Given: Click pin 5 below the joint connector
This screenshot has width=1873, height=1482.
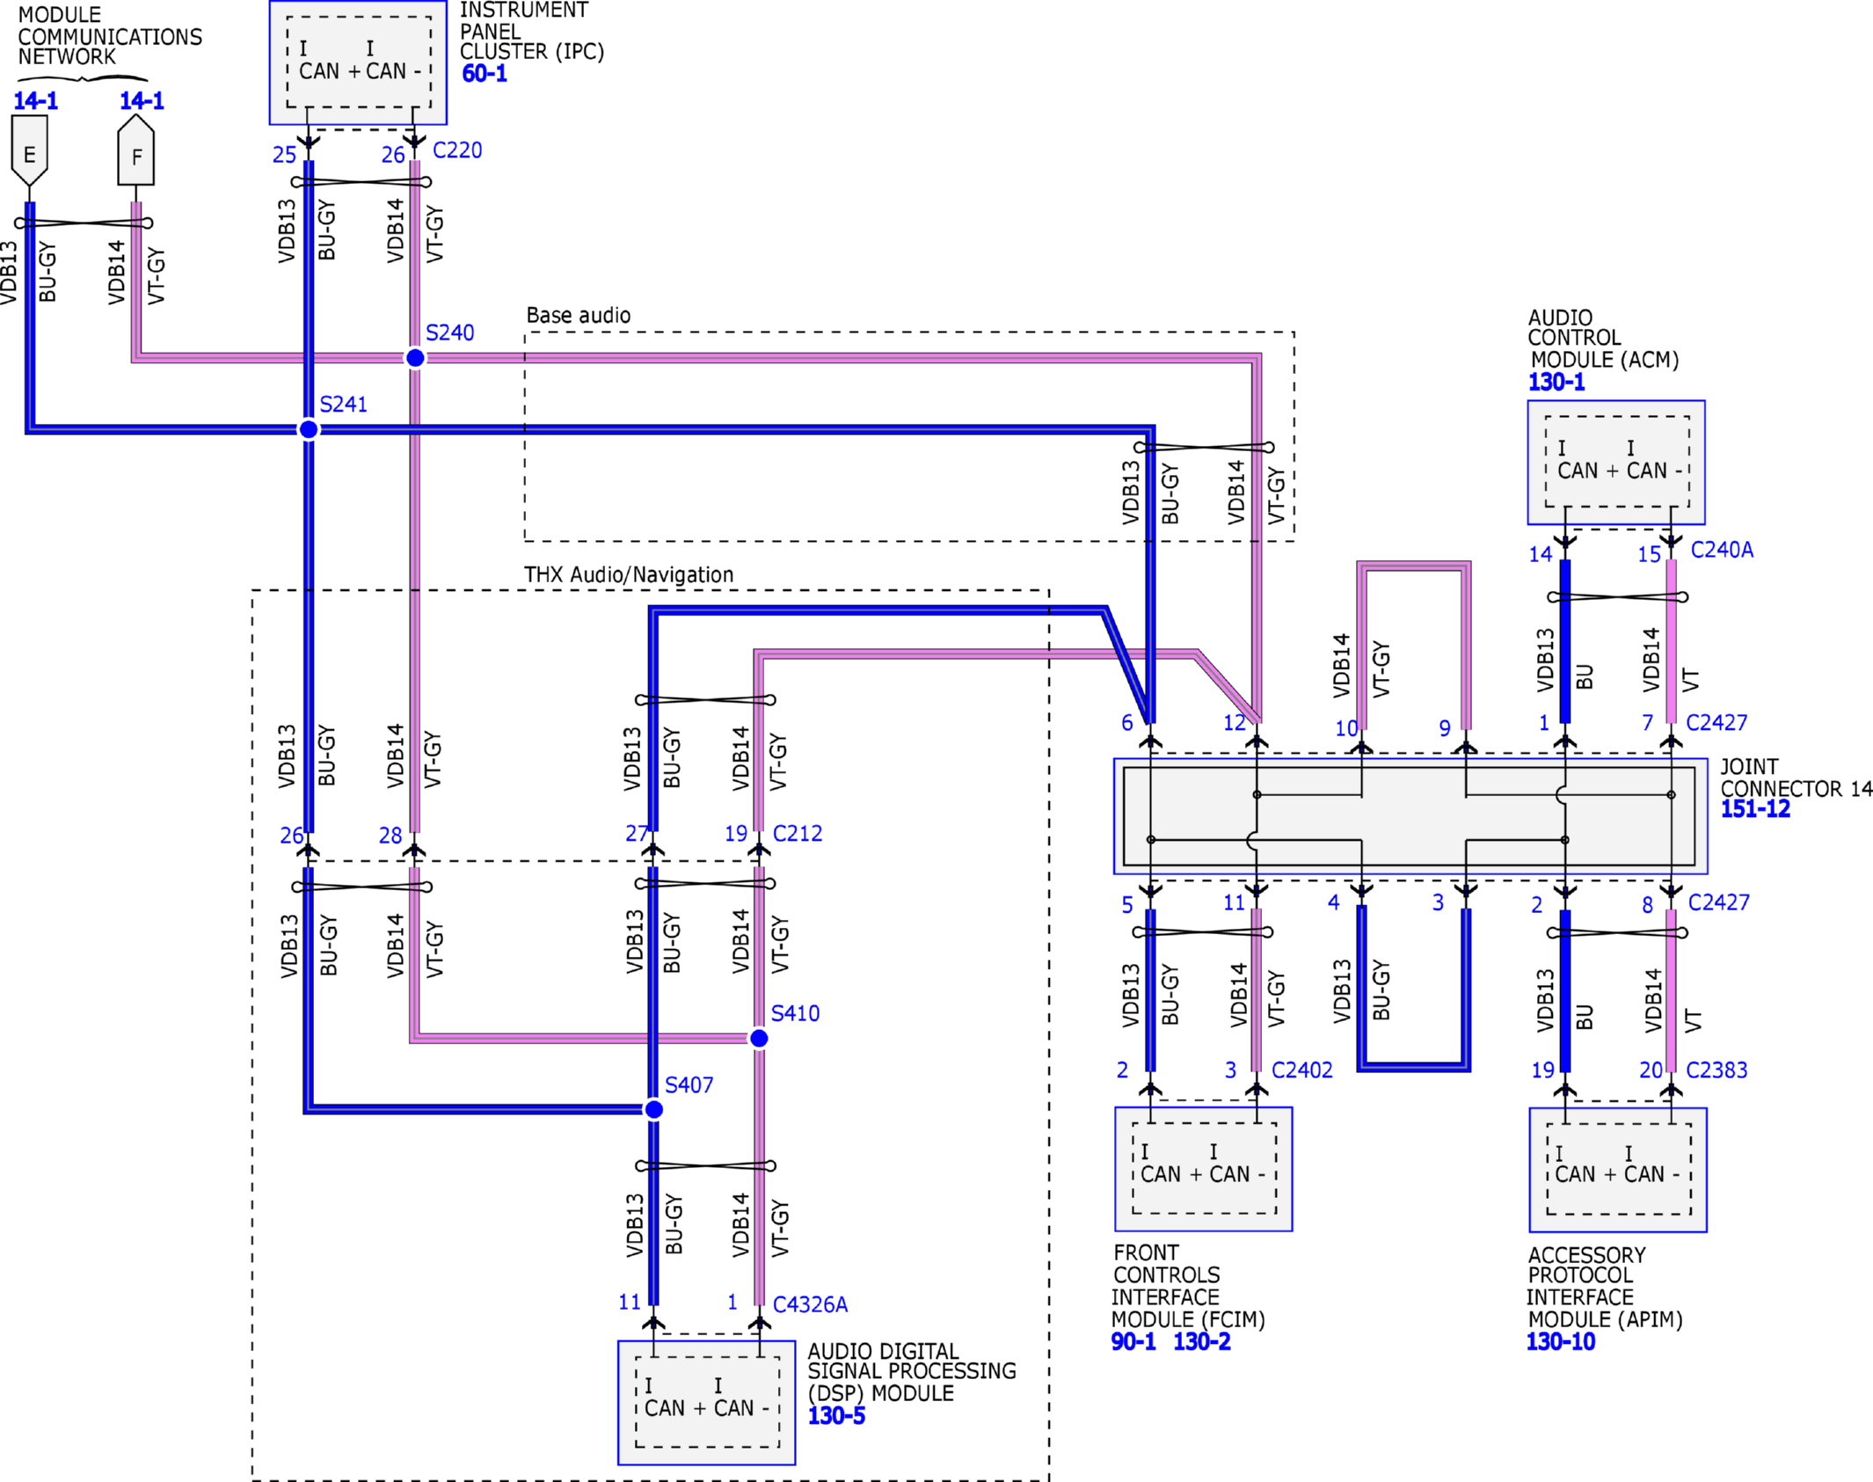Looking at the screenshot, I should pos(1127,905).
